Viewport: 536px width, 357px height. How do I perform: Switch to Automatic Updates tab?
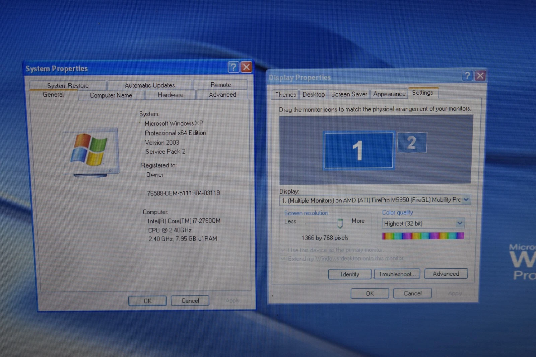click(x=150, y=85)
